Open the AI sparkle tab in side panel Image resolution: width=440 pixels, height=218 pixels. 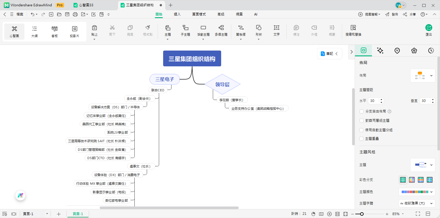(380, 51)
